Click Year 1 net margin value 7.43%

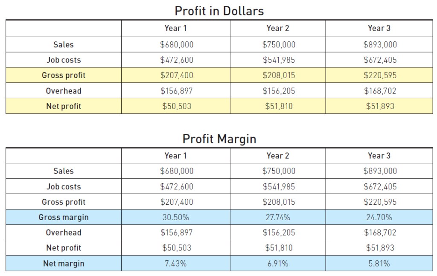coord(175,263)
